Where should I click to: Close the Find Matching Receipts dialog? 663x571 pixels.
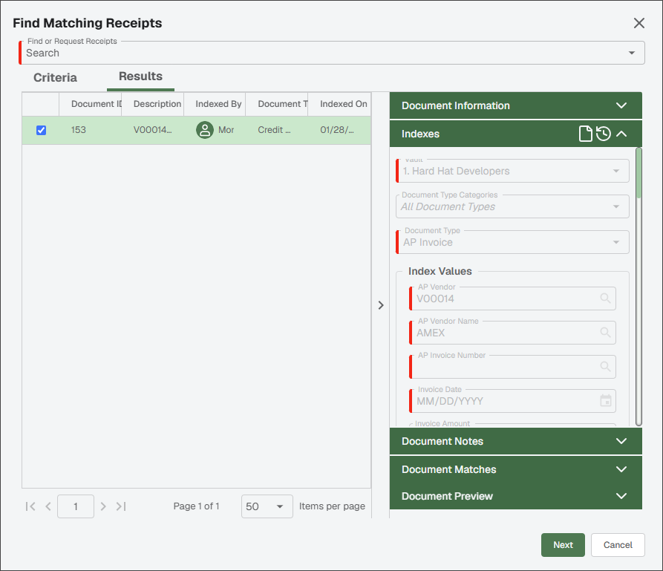tap(639, 23)
